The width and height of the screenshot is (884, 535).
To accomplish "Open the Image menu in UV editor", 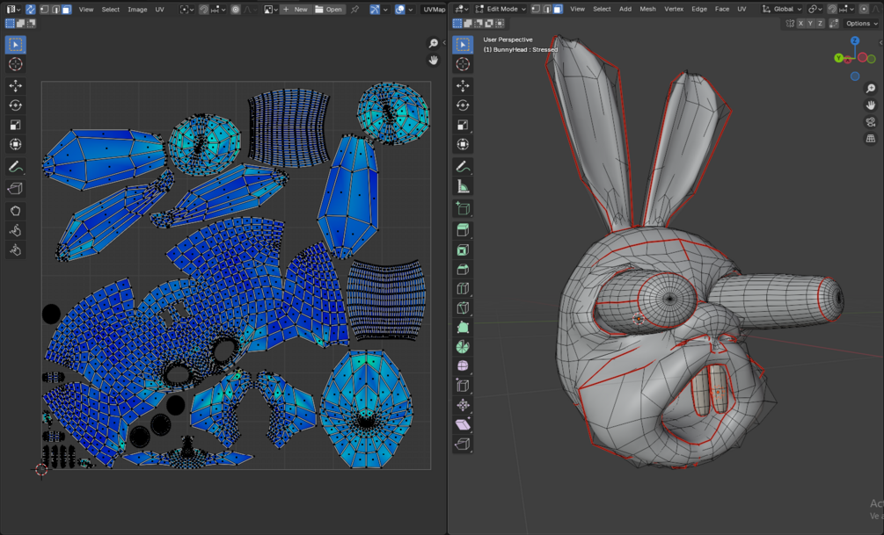I will point(137,9).
